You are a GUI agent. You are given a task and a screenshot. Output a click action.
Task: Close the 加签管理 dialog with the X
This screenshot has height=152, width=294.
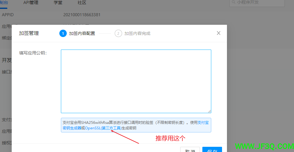(x=219, y=33)
